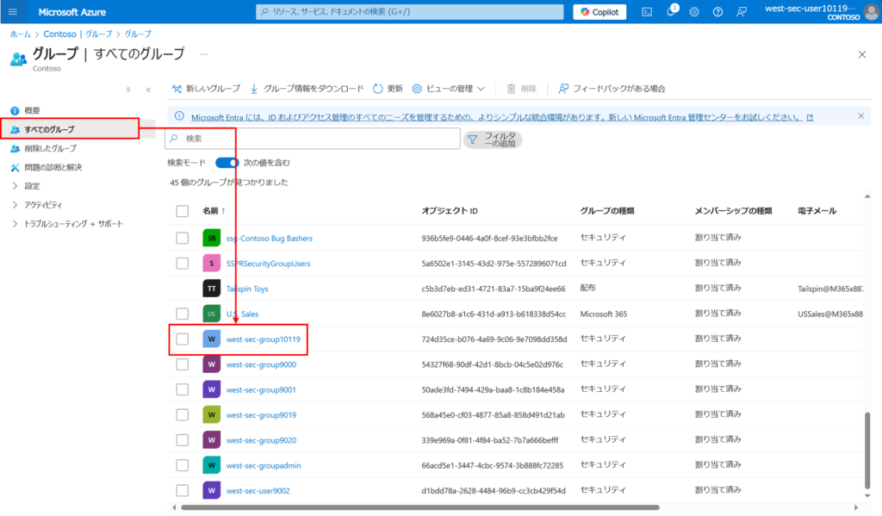Open the Microsoft Entra 管理センター link

(x=502, y=117)
